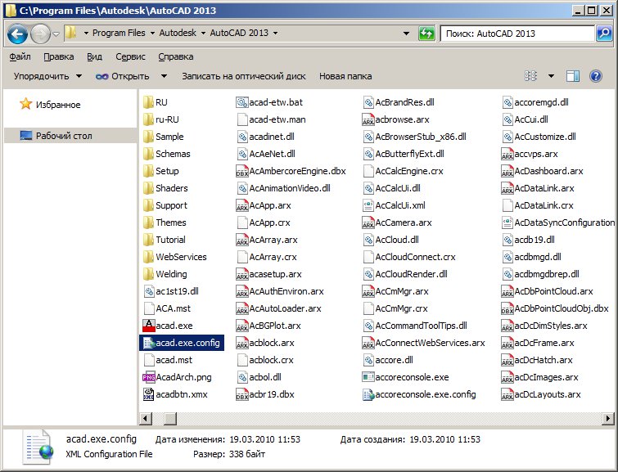Select the accoremgd.dll file name
The image size is (618, 472).
[x=542, y=102]
